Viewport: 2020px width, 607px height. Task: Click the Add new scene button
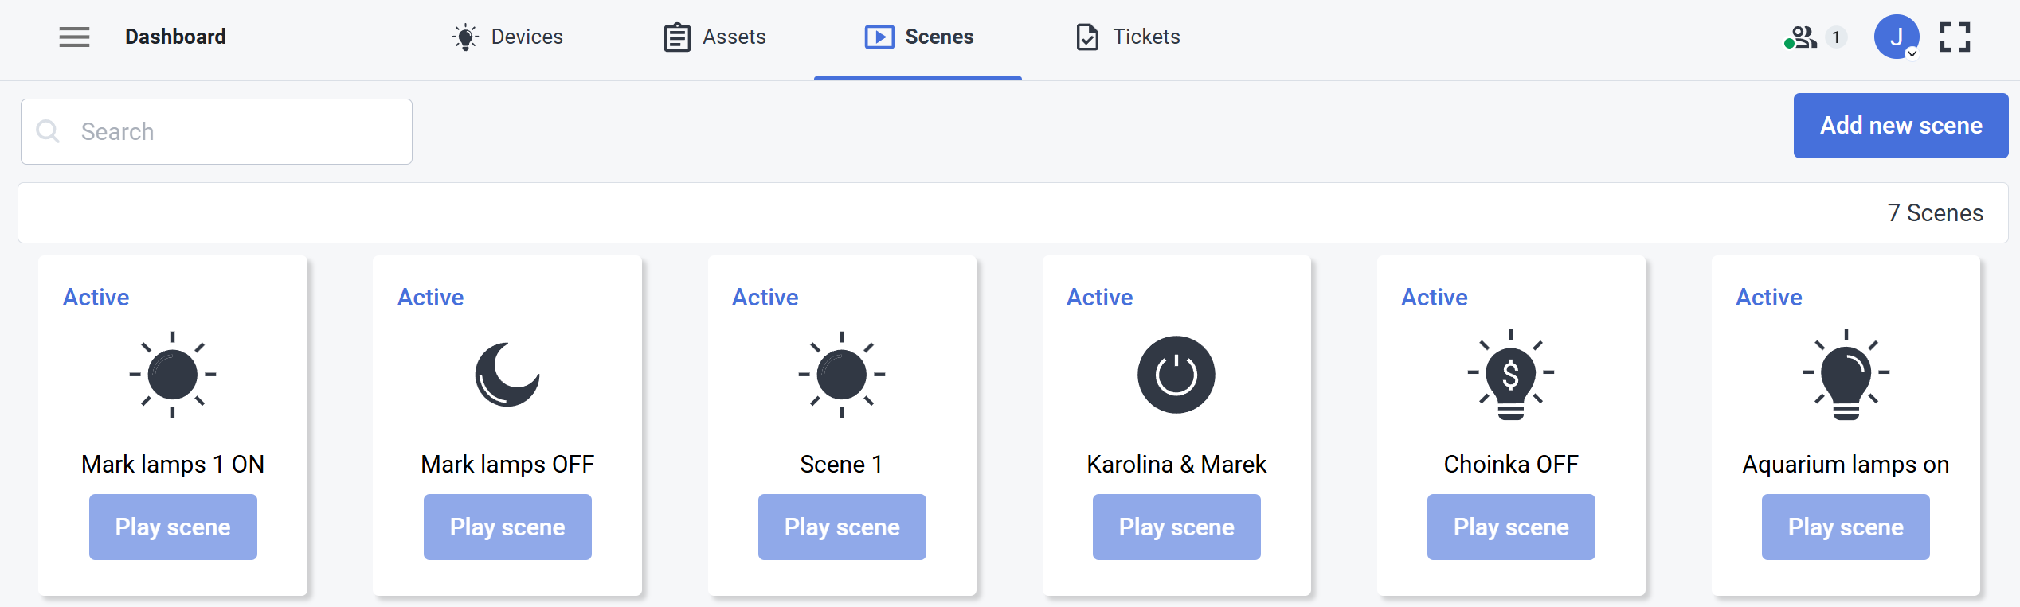[1901, 126]
